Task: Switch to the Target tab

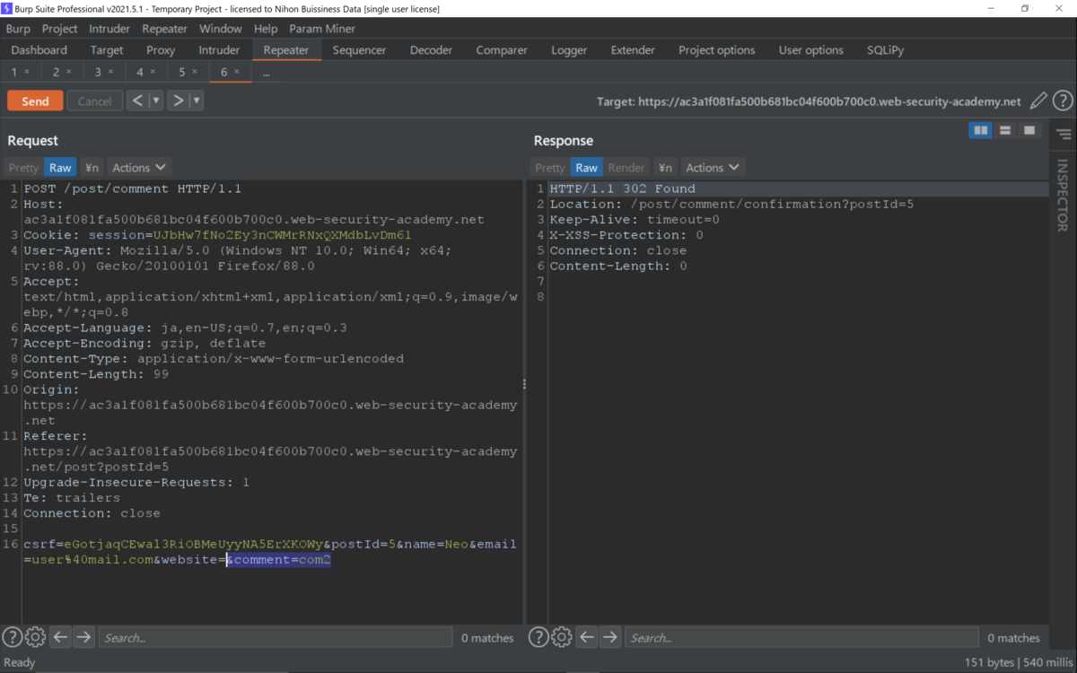Action: (107, 50)
